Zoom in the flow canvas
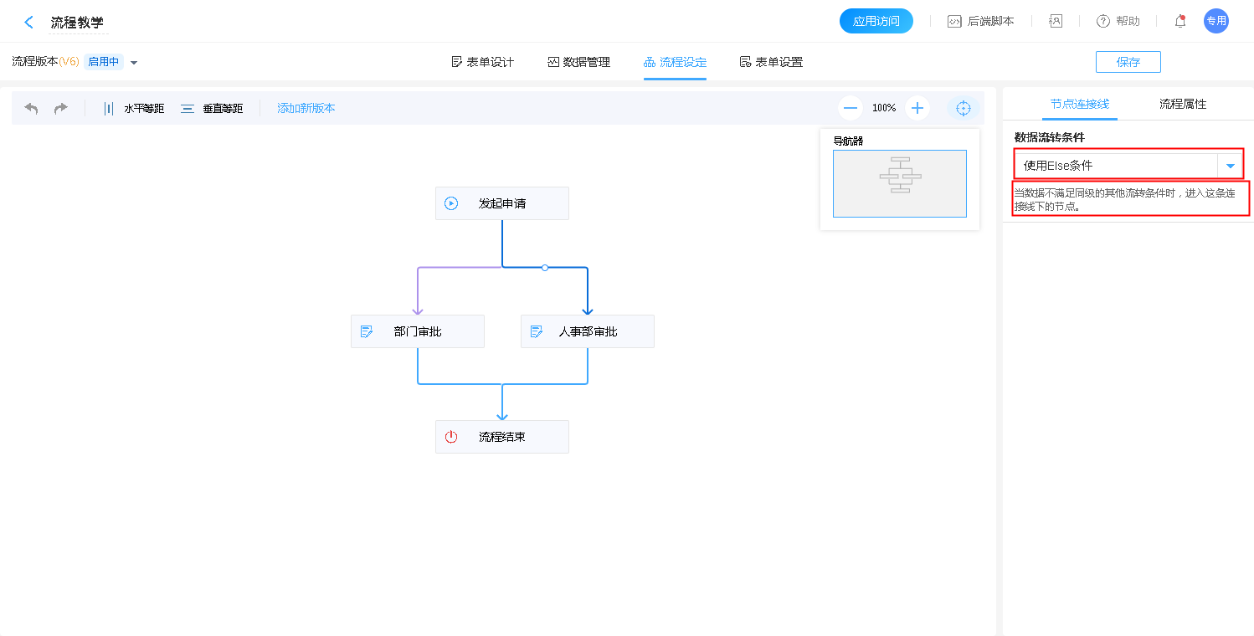The image size is (1254, 636). pyautogui.click(x=917, y=108)
